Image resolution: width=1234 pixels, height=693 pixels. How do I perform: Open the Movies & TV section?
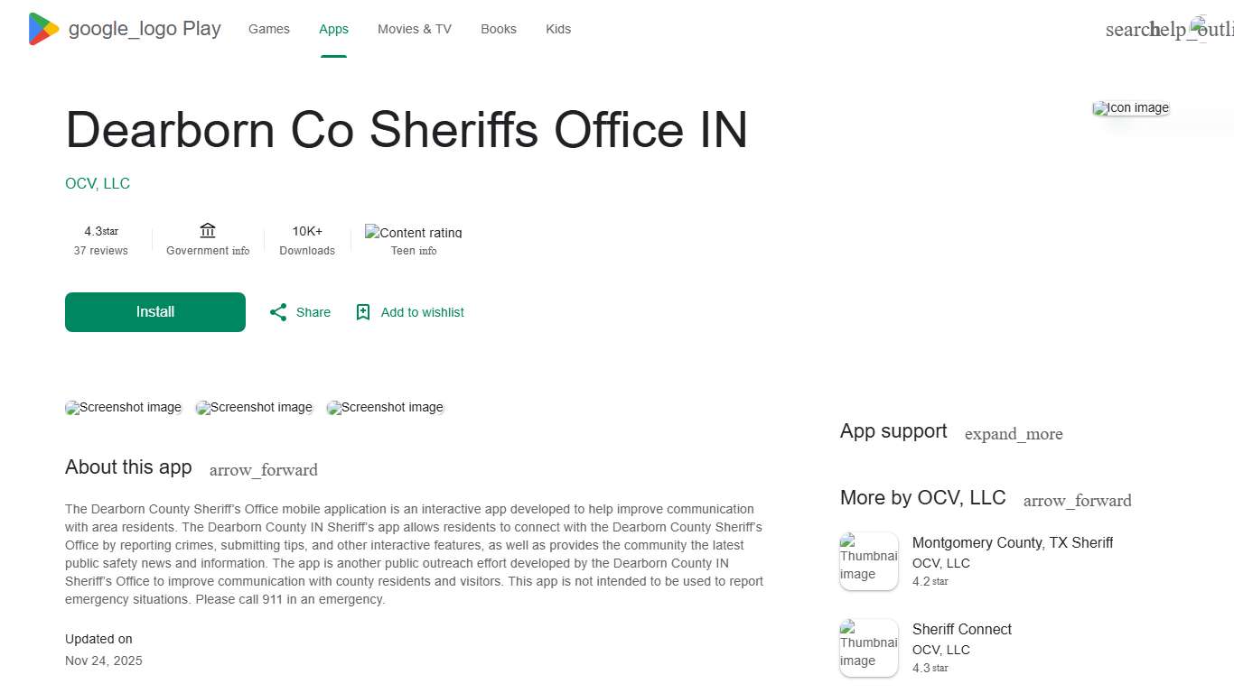click(x=414, y=29)
